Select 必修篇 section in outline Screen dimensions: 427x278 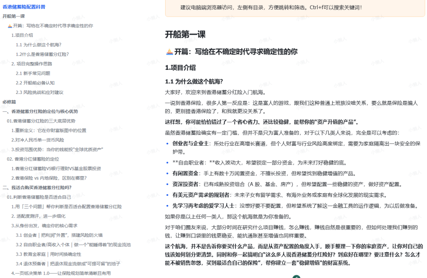[x=9, y=102]
